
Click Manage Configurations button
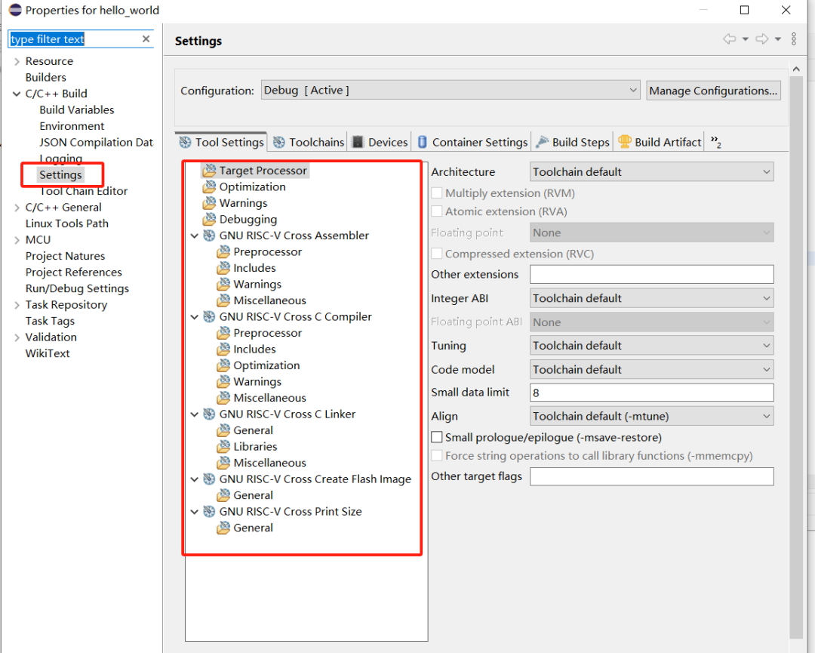click(x=713, y=91)
